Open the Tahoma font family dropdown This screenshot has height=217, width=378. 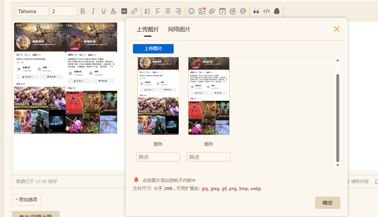[x=32, y=11]
